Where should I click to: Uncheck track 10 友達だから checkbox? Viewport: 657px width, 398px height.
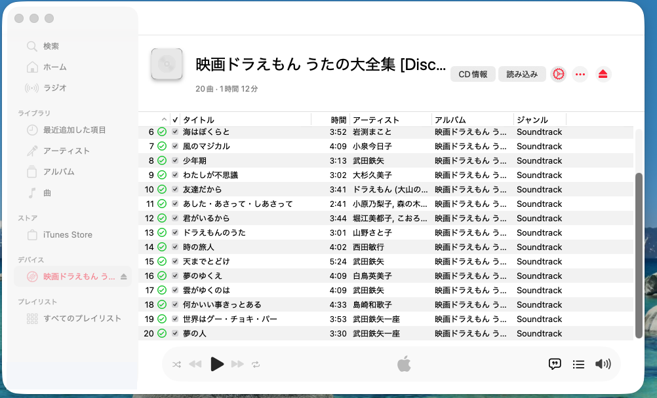175,189
